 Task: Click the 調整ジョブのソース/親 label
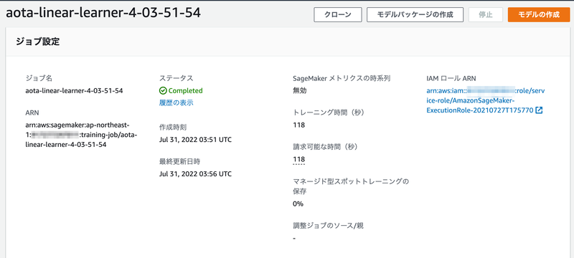pos(329,226)
